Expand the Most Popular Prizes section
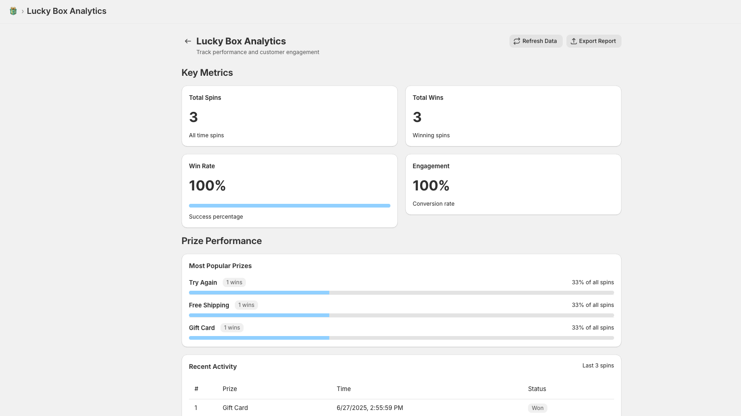The height and width of the screenshot is (416, 741). click(220, 266)
